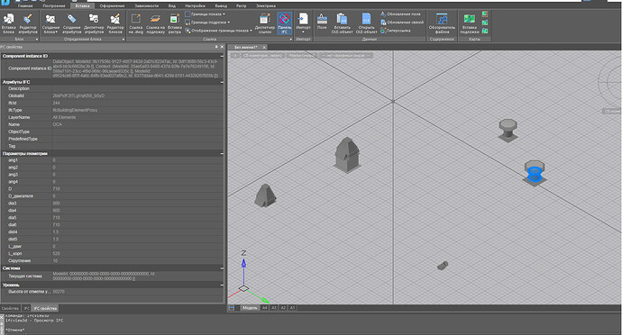Open the Границы показа dropdown
Image resolution: width=622 pixels, height=335 pixels.
tap(206, 14)
